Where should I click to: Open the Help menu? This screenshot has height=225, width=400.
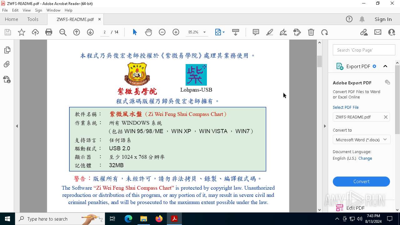[x=68, y=10]
